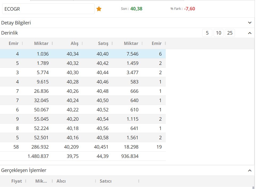The image size is (257, 189).
Task: Click the quantity 7.546
Action: [x=132, y=54]
